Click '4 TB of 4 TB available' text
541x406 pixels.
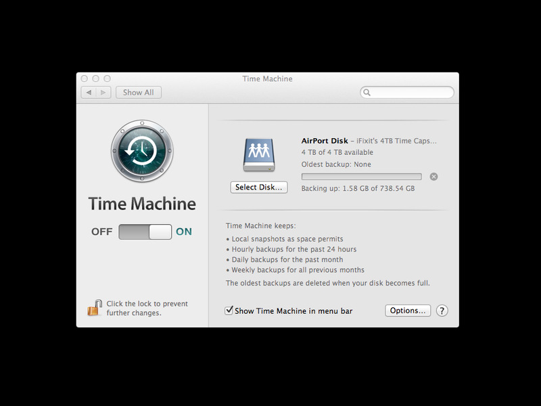[x=337, y=152]
